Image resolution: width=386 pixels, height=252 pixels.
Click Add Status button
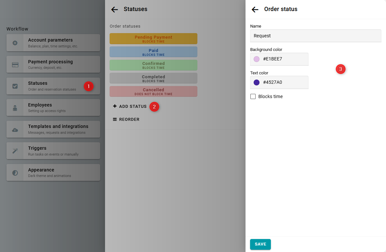(130, 107)
